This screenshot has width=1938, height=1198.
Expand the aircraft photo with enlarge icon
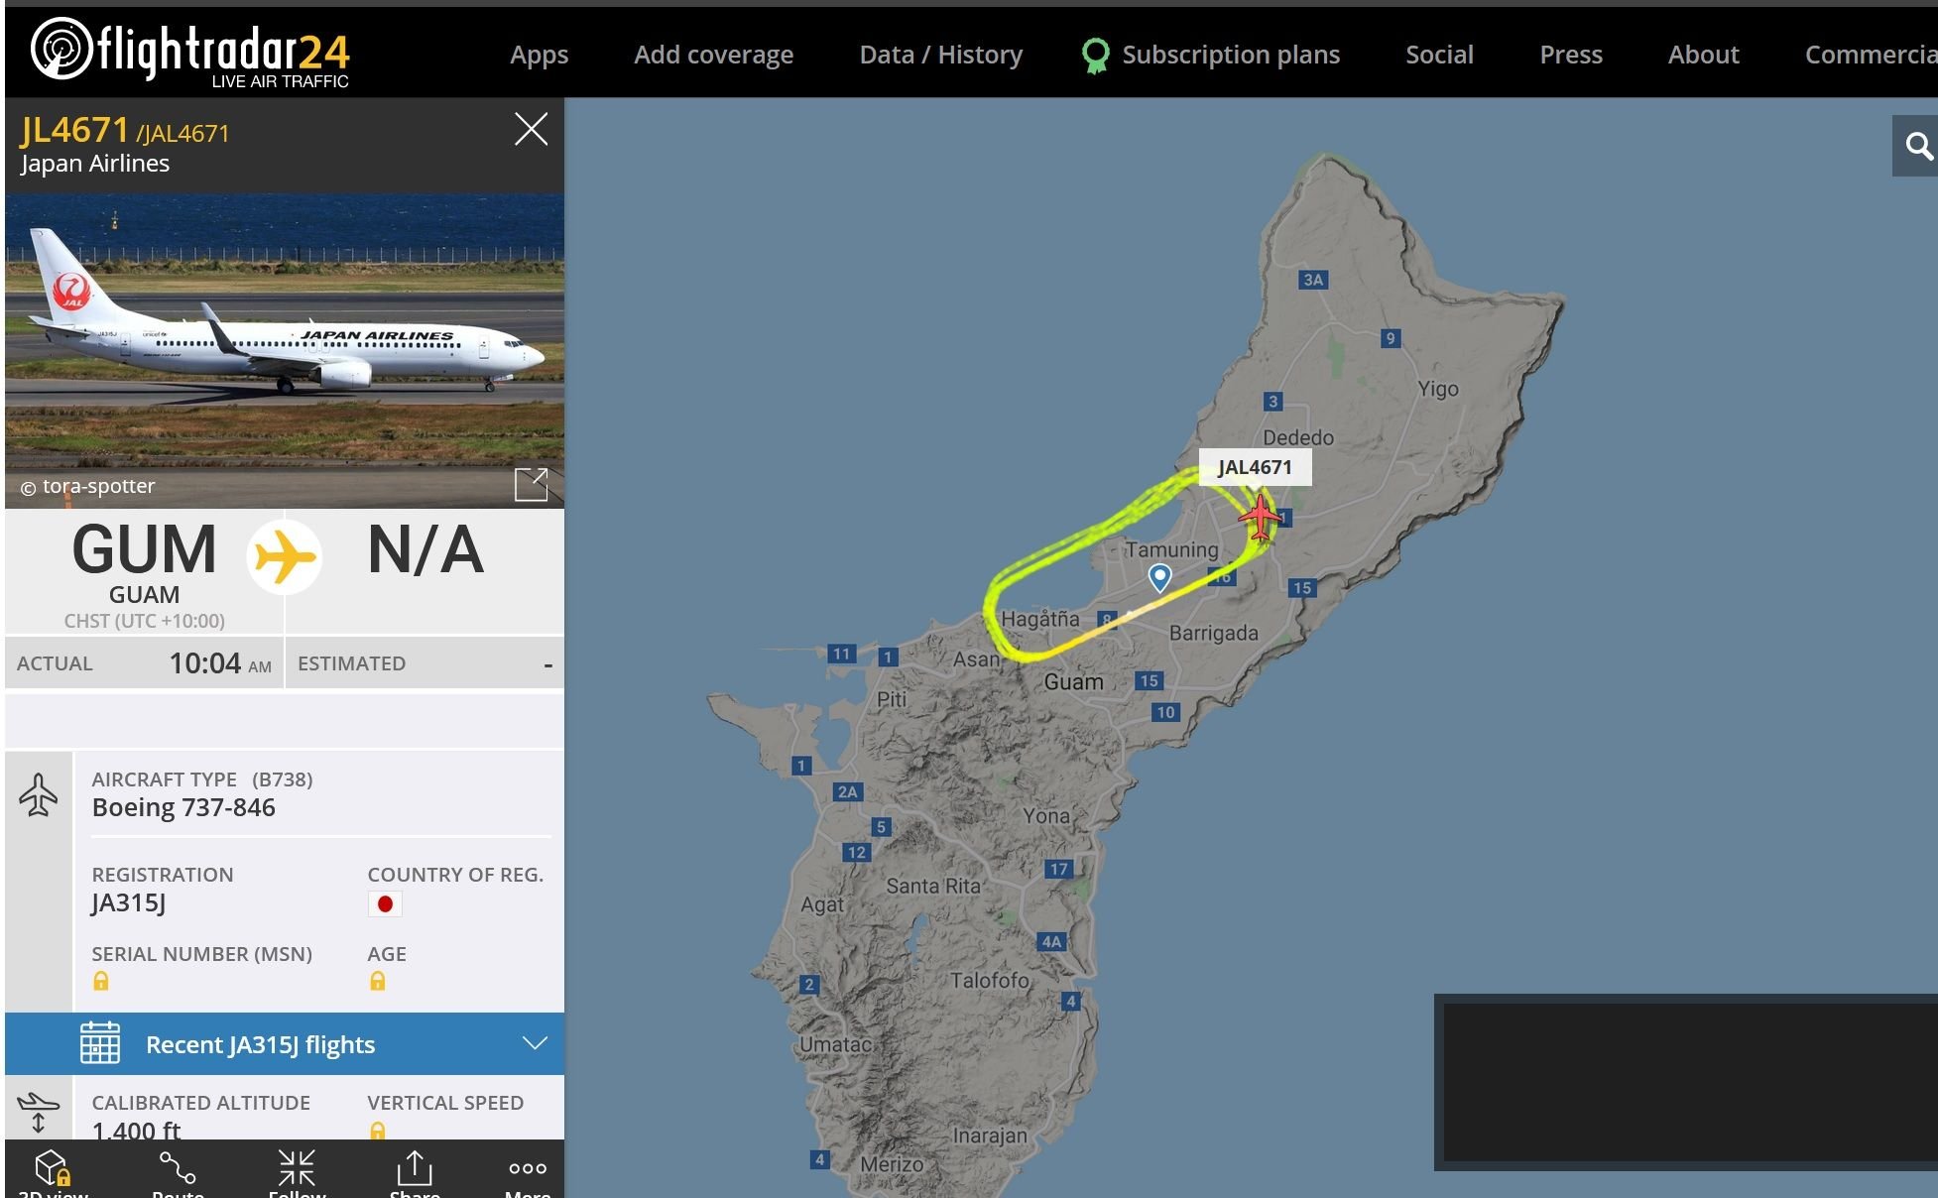coord(531,485)
